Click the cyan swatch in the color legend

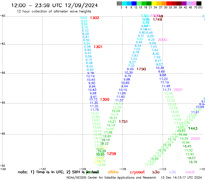point(124,3)
